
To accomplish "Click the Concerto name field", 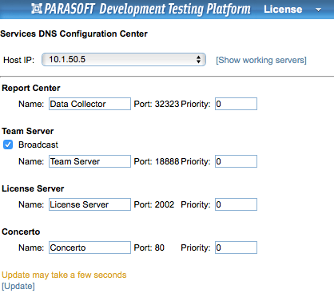I will (x=89, y=247).
